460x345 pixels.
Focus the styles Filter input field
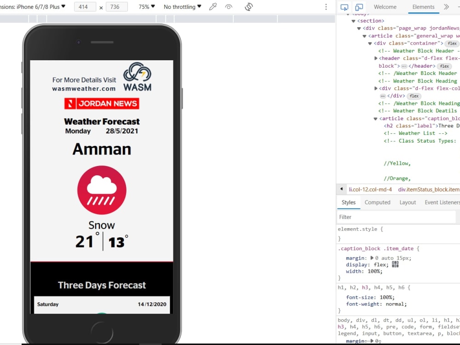click(396, 217)
